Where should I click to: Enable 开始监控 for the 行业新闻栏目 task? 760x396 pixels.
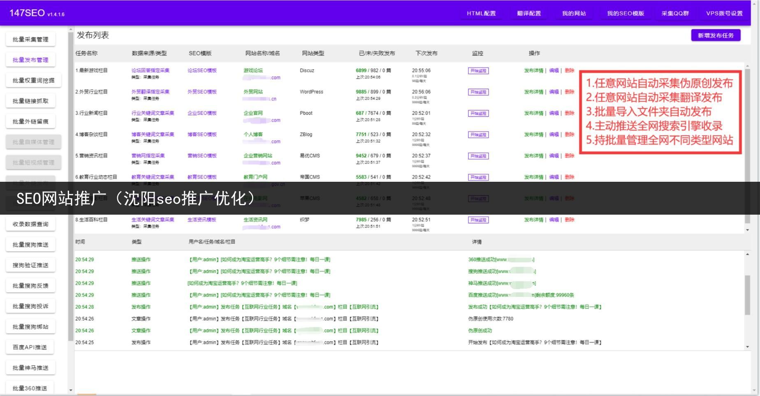pos(478,113)
